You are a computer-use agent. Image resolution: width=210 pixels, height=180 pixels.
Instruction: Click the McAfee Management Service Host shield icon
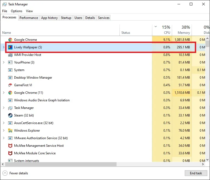[x=10, y=146]
